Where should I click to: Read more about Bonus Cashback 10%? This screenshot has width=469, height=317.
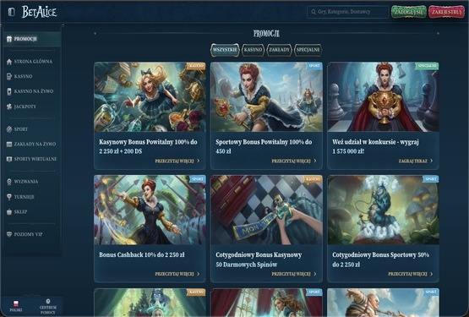click(177, 274)
